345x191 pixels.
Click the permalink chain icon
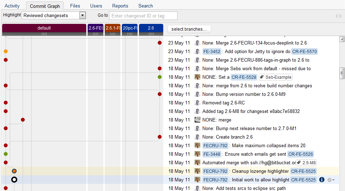point(338,16)
